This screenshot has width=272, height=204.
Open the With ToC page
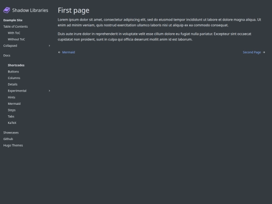coord(14,33)
